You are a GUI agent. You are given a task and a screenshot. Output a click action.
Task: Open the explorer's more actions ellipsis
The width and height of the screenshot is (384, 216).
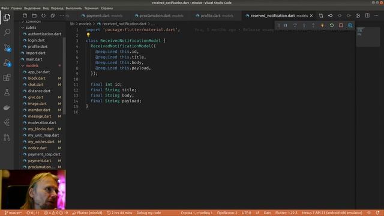pyautogui.click(x=62, y=16)
